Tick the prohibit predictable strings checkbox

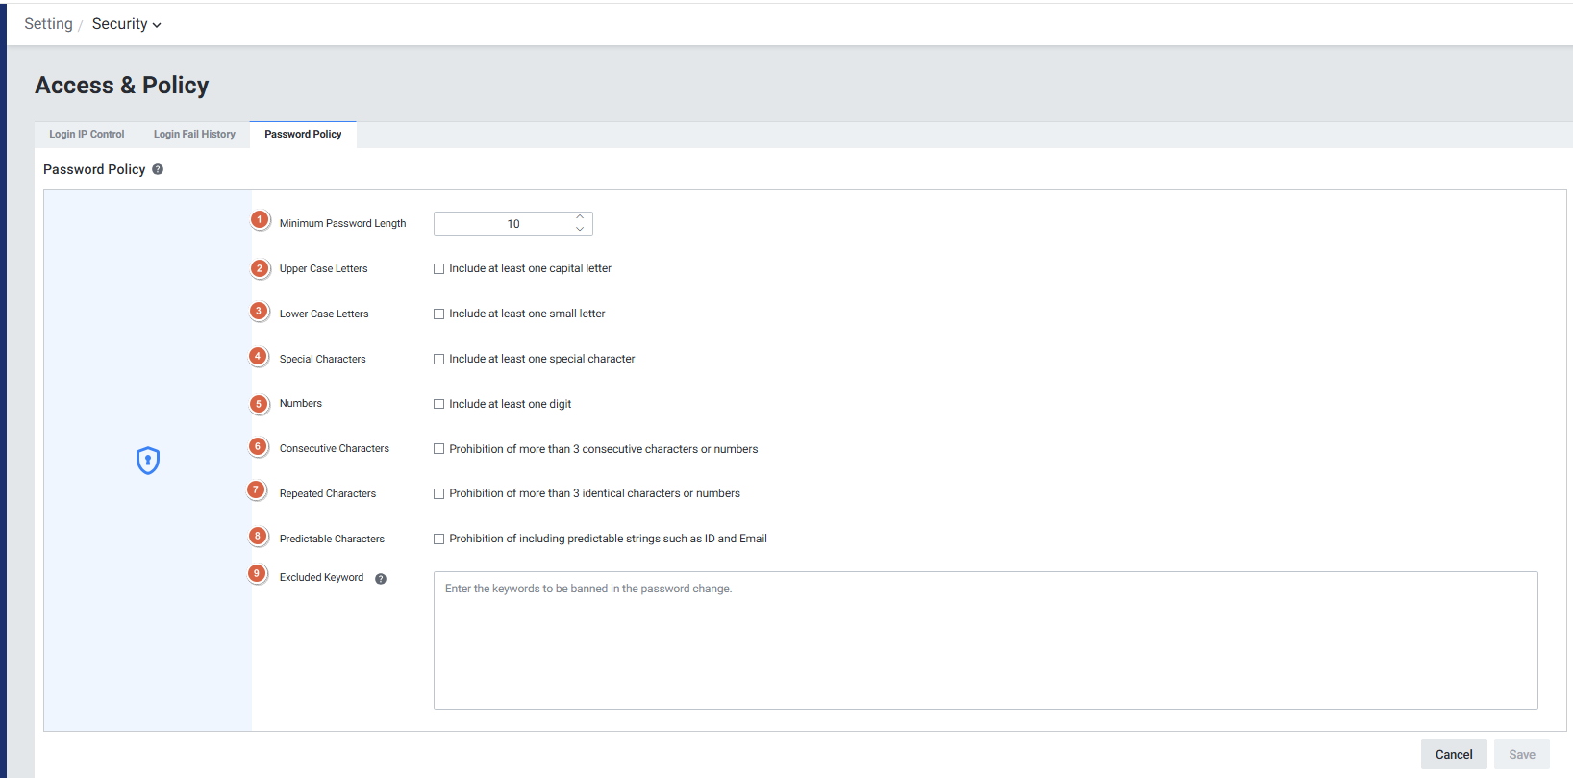coord(438,540)
